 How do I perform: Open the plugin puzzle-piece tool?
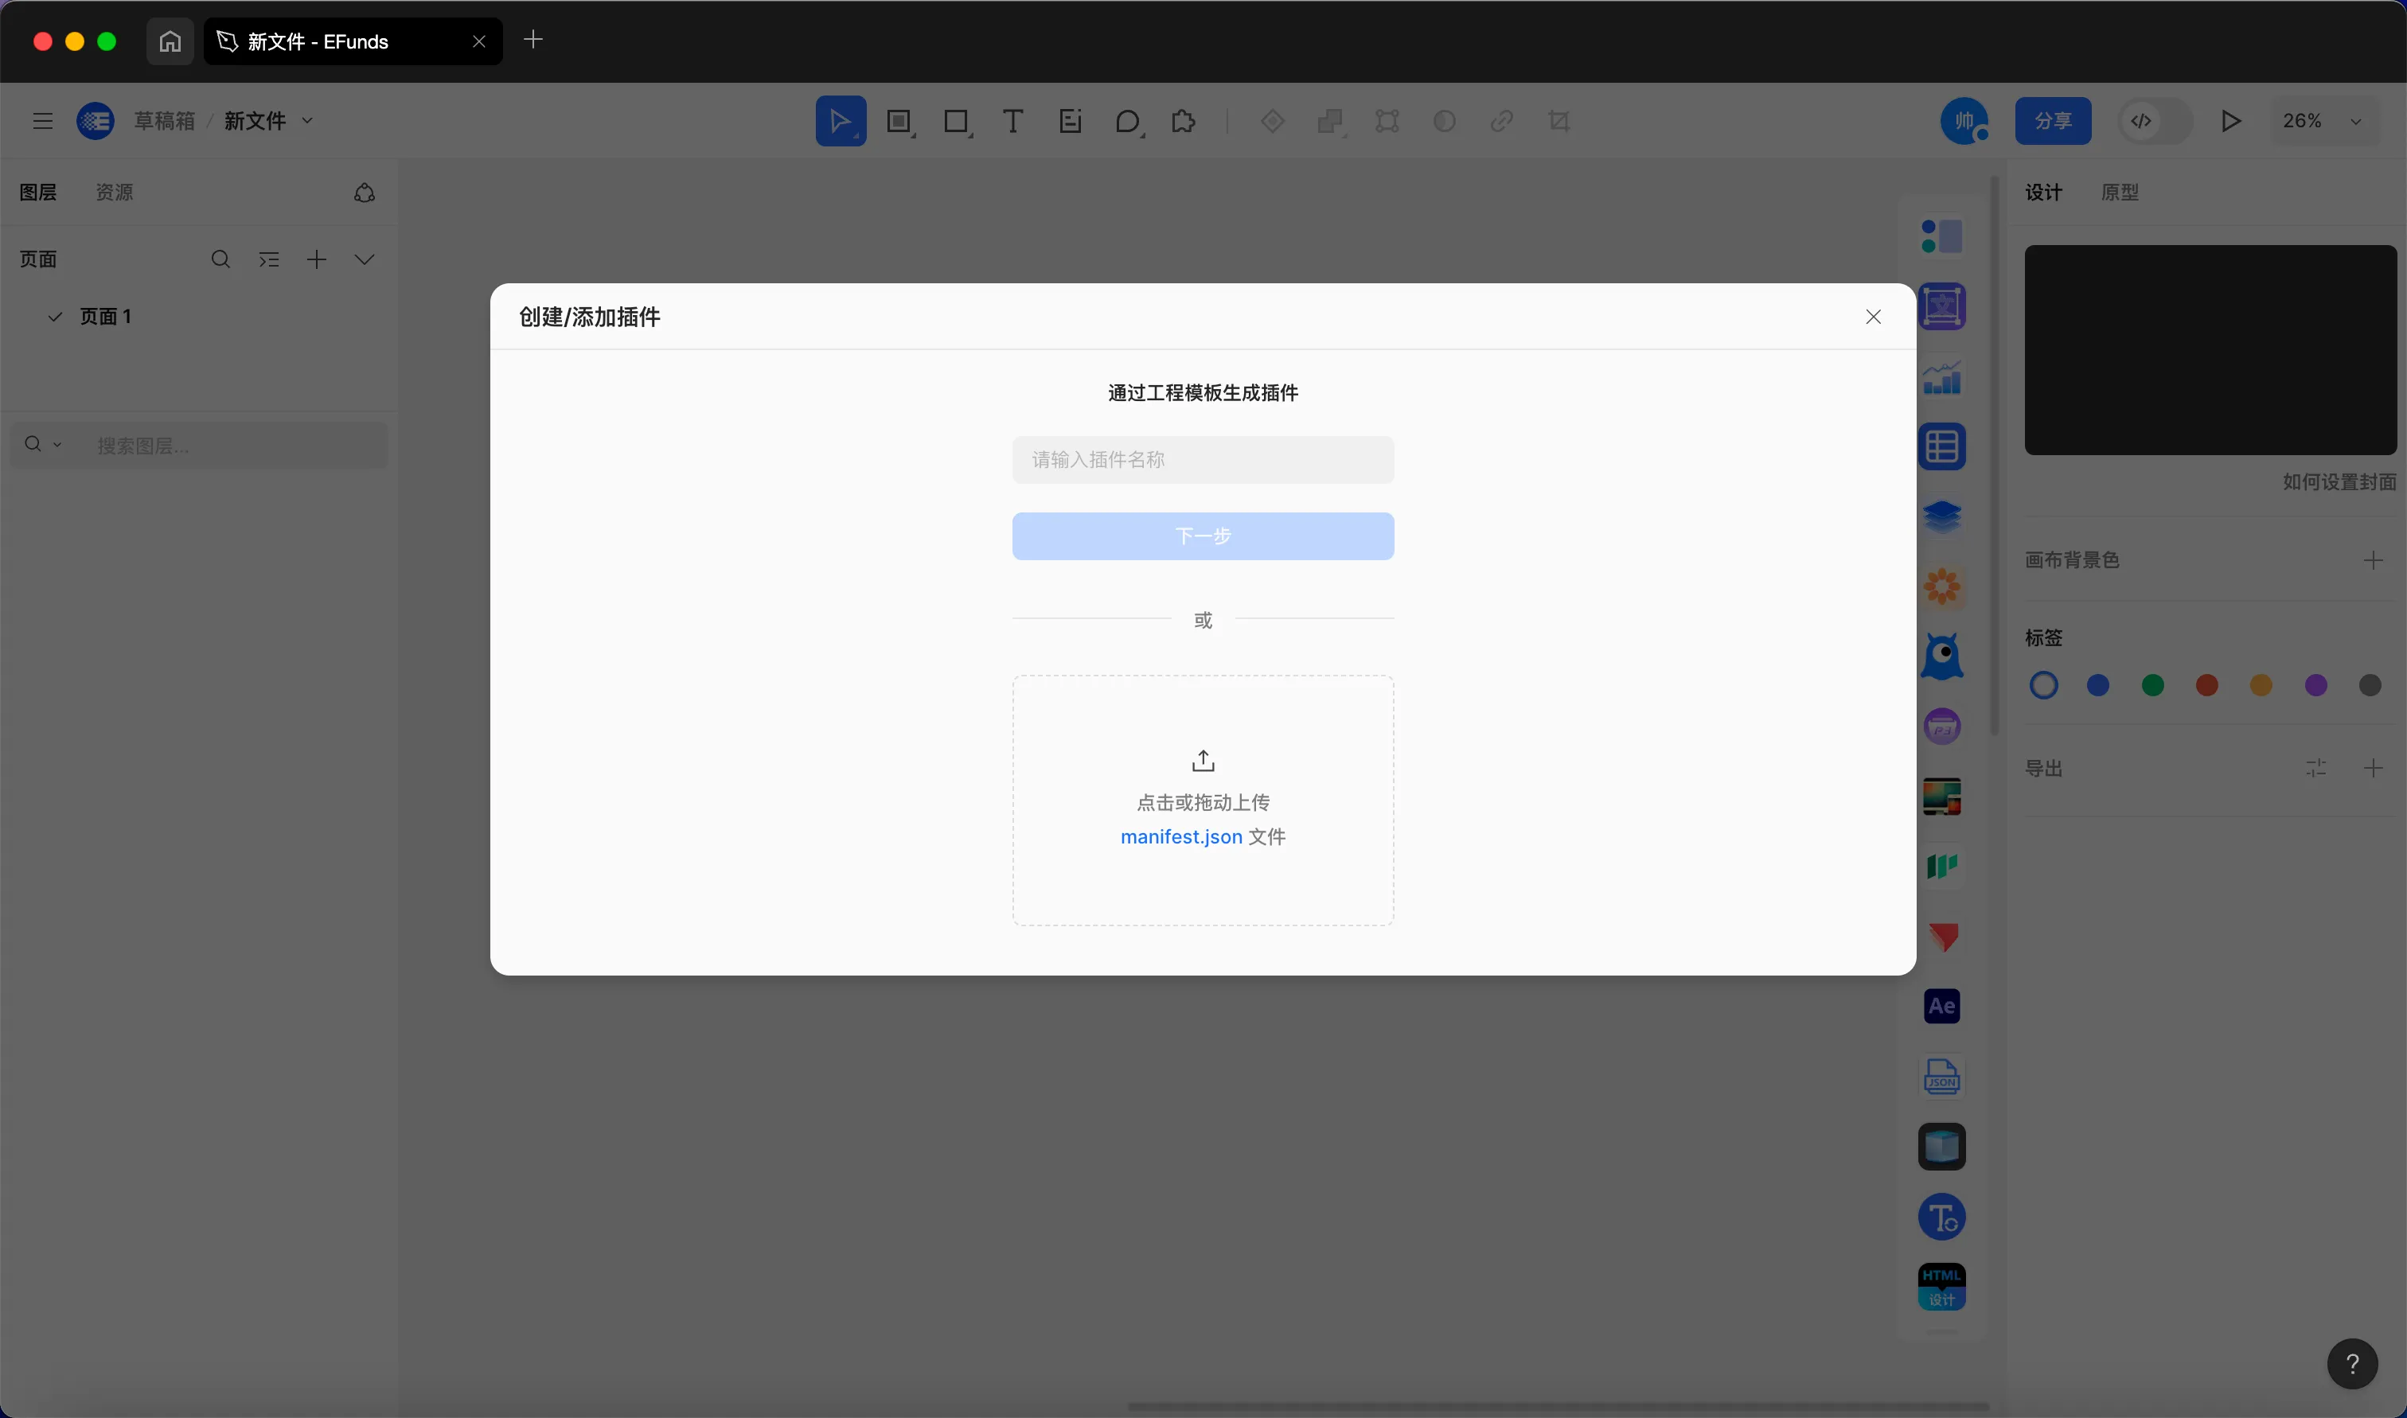point(1184,122)
